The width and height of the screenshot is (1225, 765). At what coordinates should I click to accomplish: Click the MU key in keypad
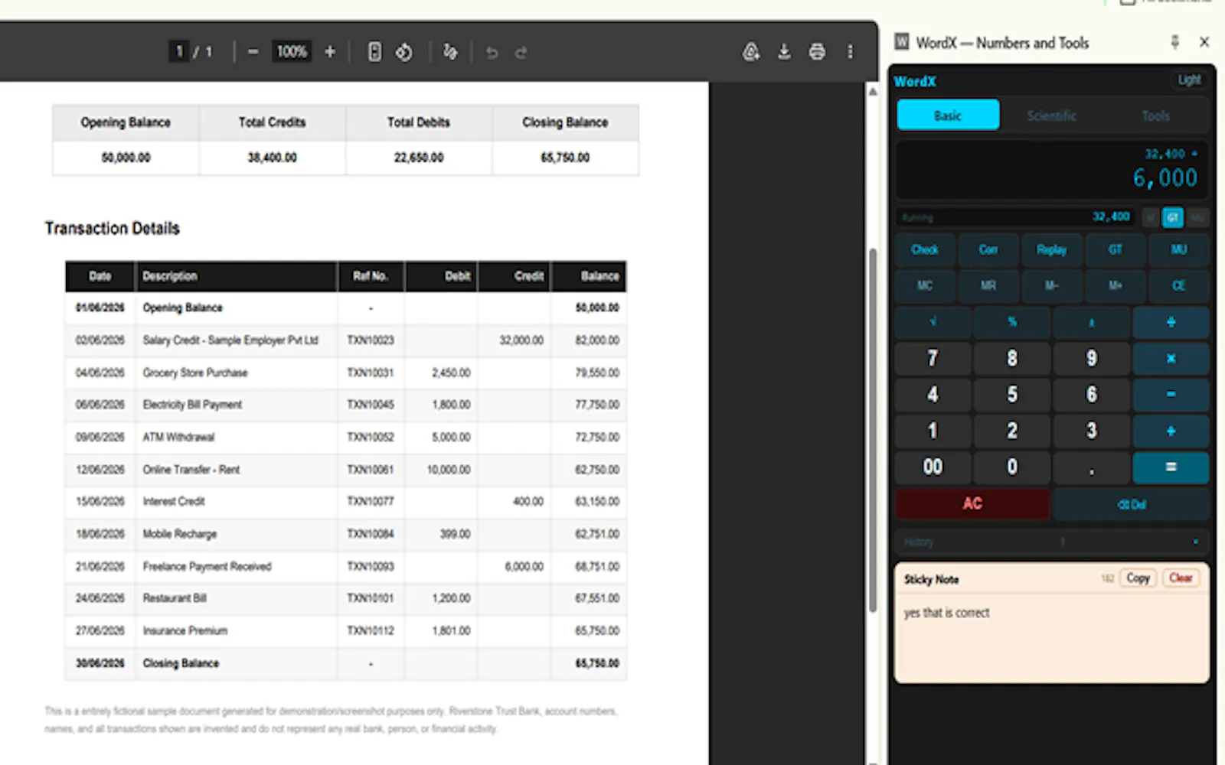coord(1179,249)
